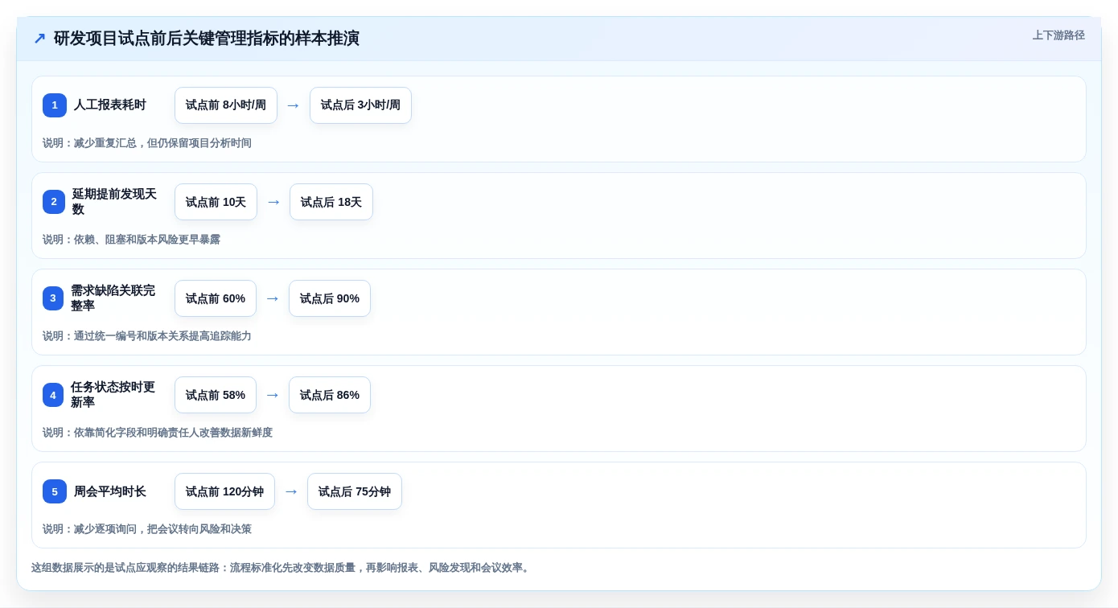This screenshot has height=608, width=1118.
Task: Click the 延期提前发现天数 metric label
Action: (114, 202)
